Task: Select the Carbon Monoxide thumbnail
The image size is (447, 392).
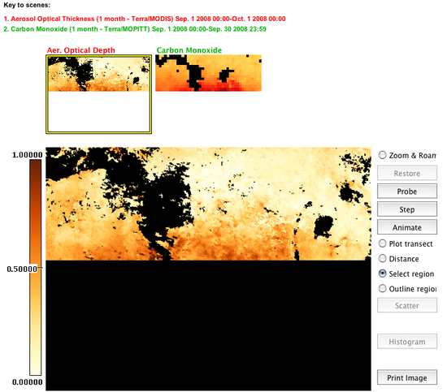Action: point(208,73)
